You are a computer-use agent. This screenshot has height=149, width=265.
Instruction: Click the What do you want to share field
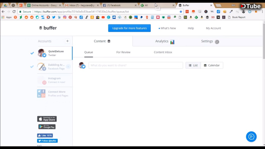(x=136, y=65)
